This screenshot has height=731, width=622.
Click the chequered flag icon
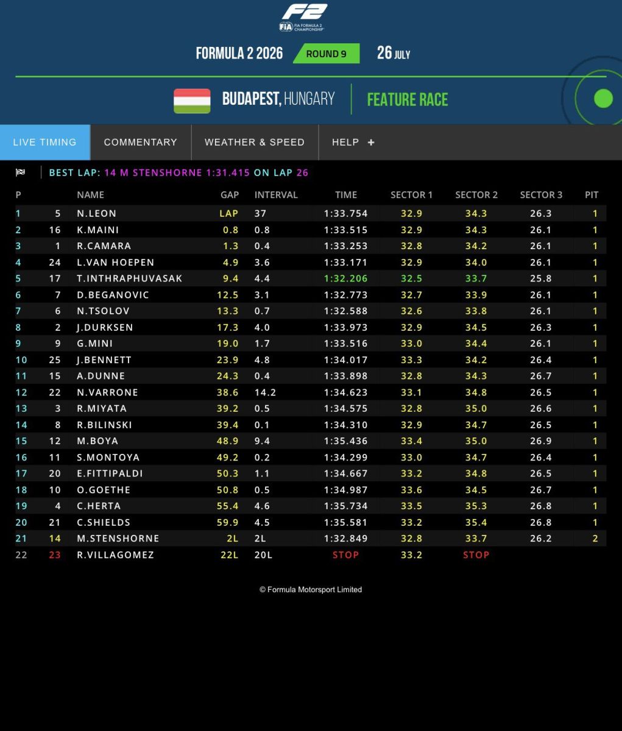tap(21, 172)
